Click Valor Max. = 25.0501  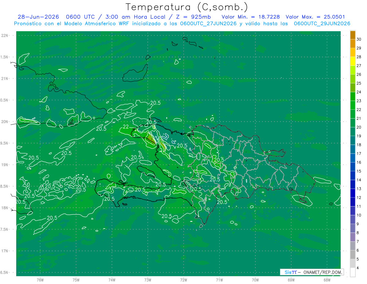[x=315, y=17]
